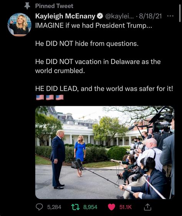The image size is (182, 216).
Task: Click the American flag emojis
Action: pos(50,97)
